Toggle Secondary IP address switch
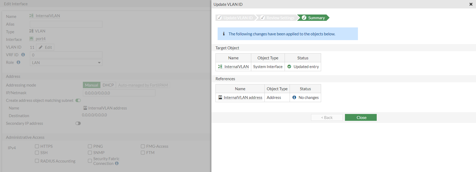This screenshot has height=172, width=476. pos(78,123)
